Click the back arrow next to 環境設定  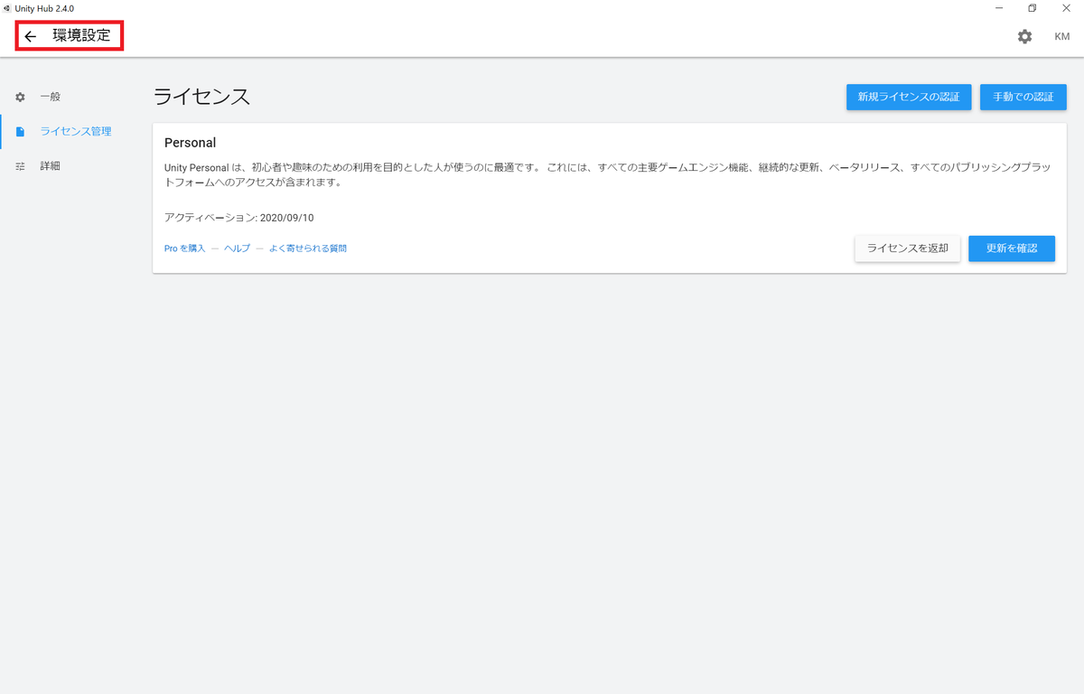(30, 36)
